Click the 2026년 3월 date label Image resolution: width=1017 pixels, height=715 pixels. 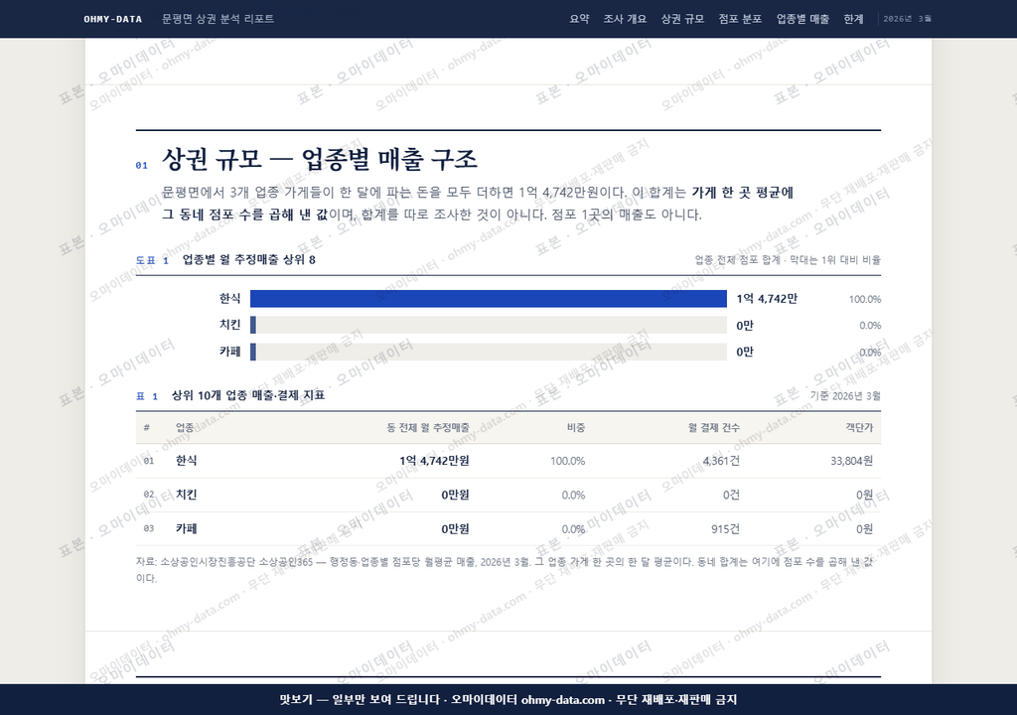(x=908, y=19)
